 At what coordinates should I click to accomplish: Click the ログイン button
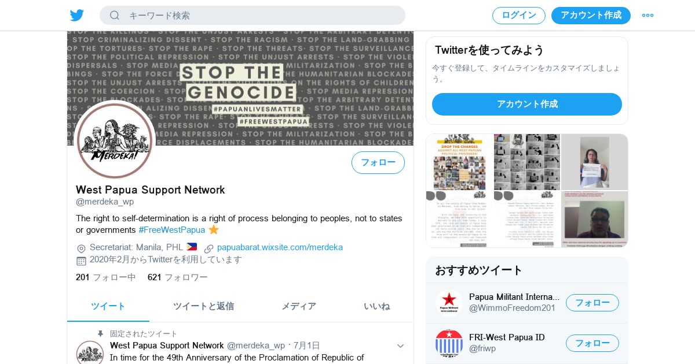519,16
